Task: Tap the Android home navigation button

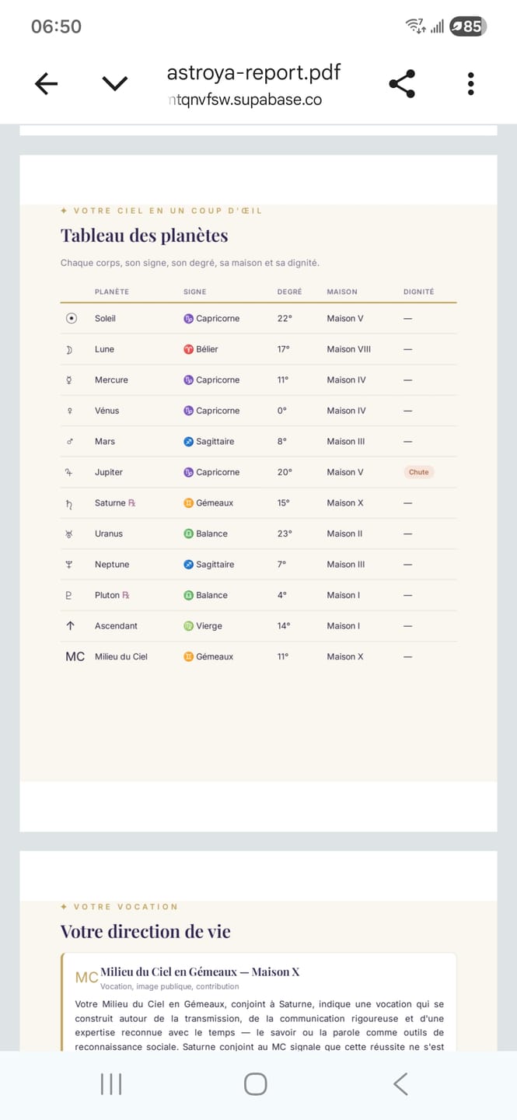Action: tap(256, 1084)
